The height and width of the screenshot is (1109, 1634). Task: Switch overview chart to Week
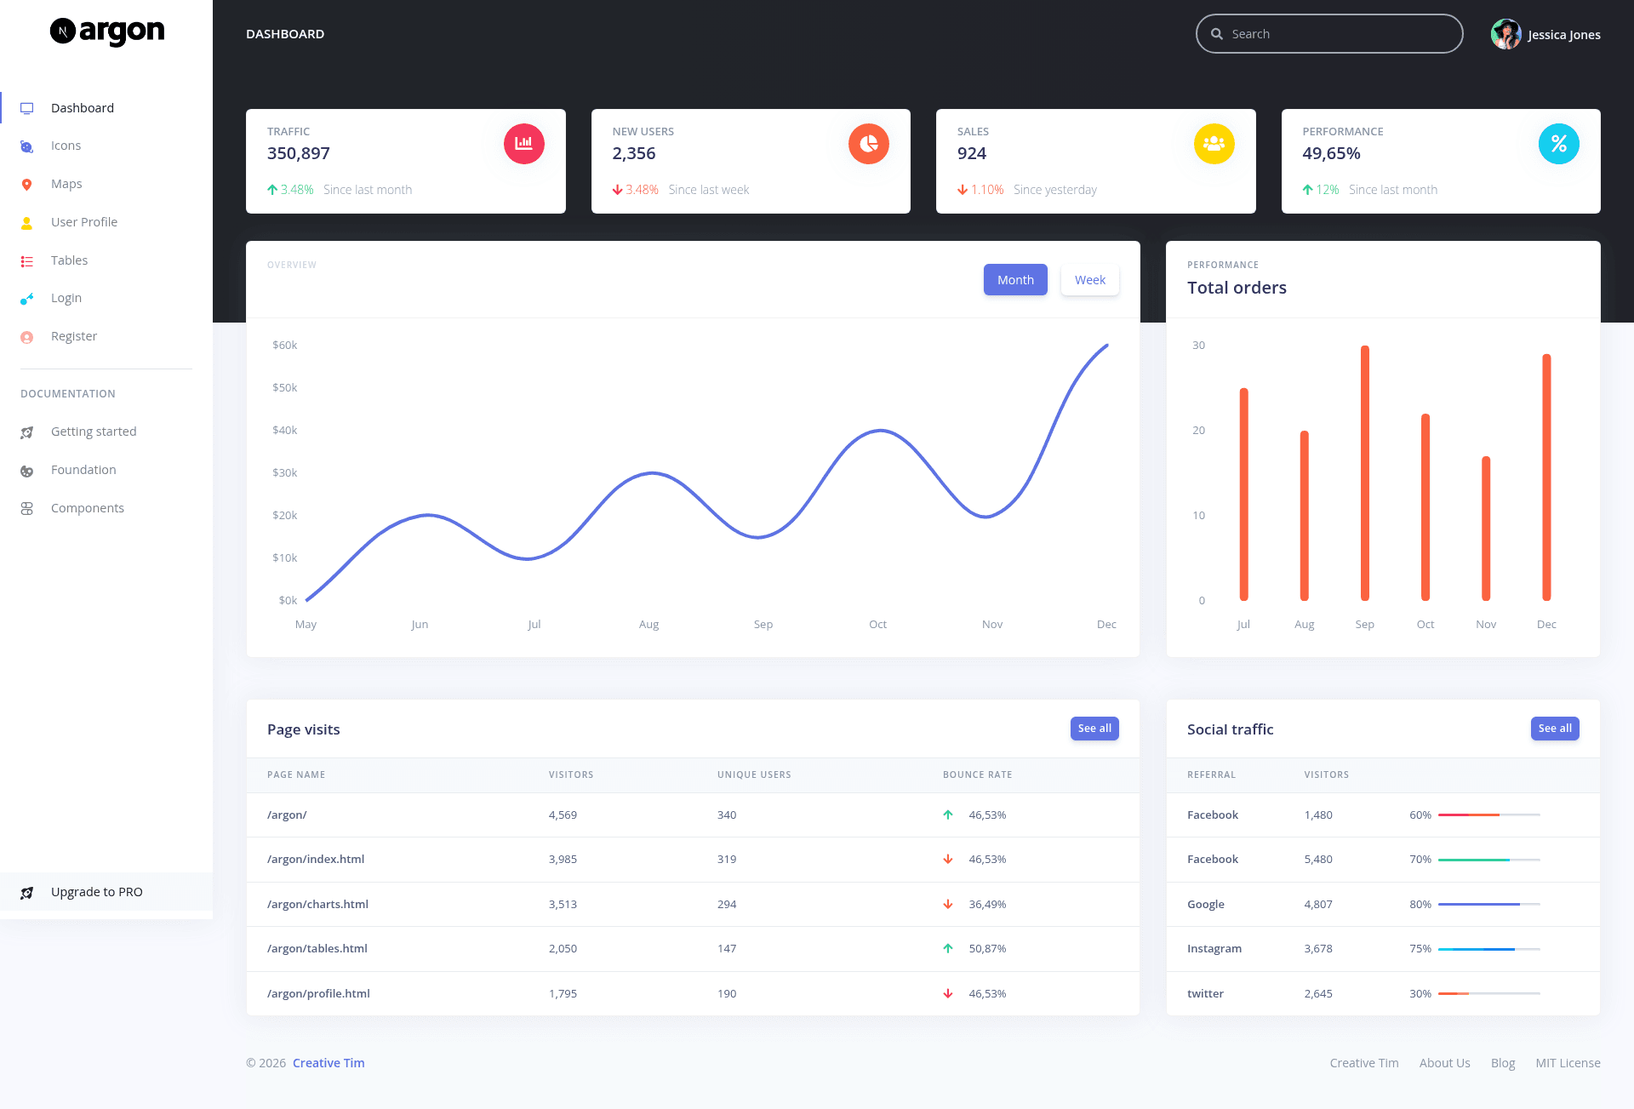pos(1090,280)
